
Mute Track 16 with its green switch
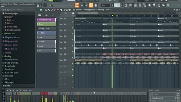pyautogui.click(x=73, y=58)
